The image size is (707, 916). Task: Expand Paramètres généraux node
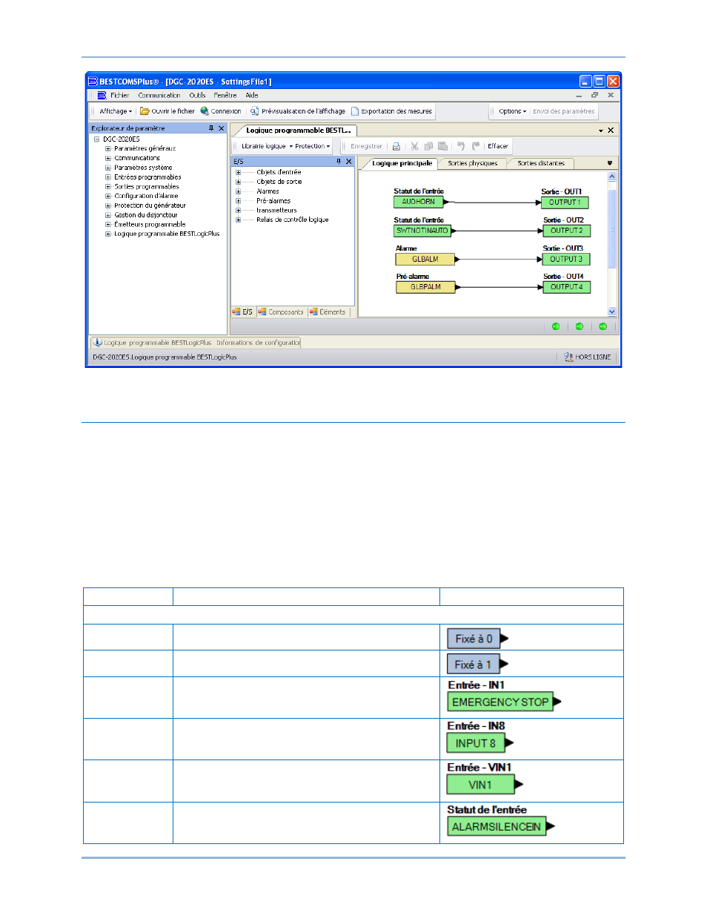coord(108,148)
